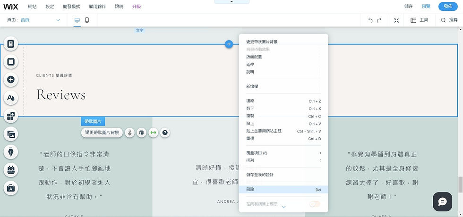Expand more context menu items chevron
Screen dimensions: 463x217
[284, 207]
